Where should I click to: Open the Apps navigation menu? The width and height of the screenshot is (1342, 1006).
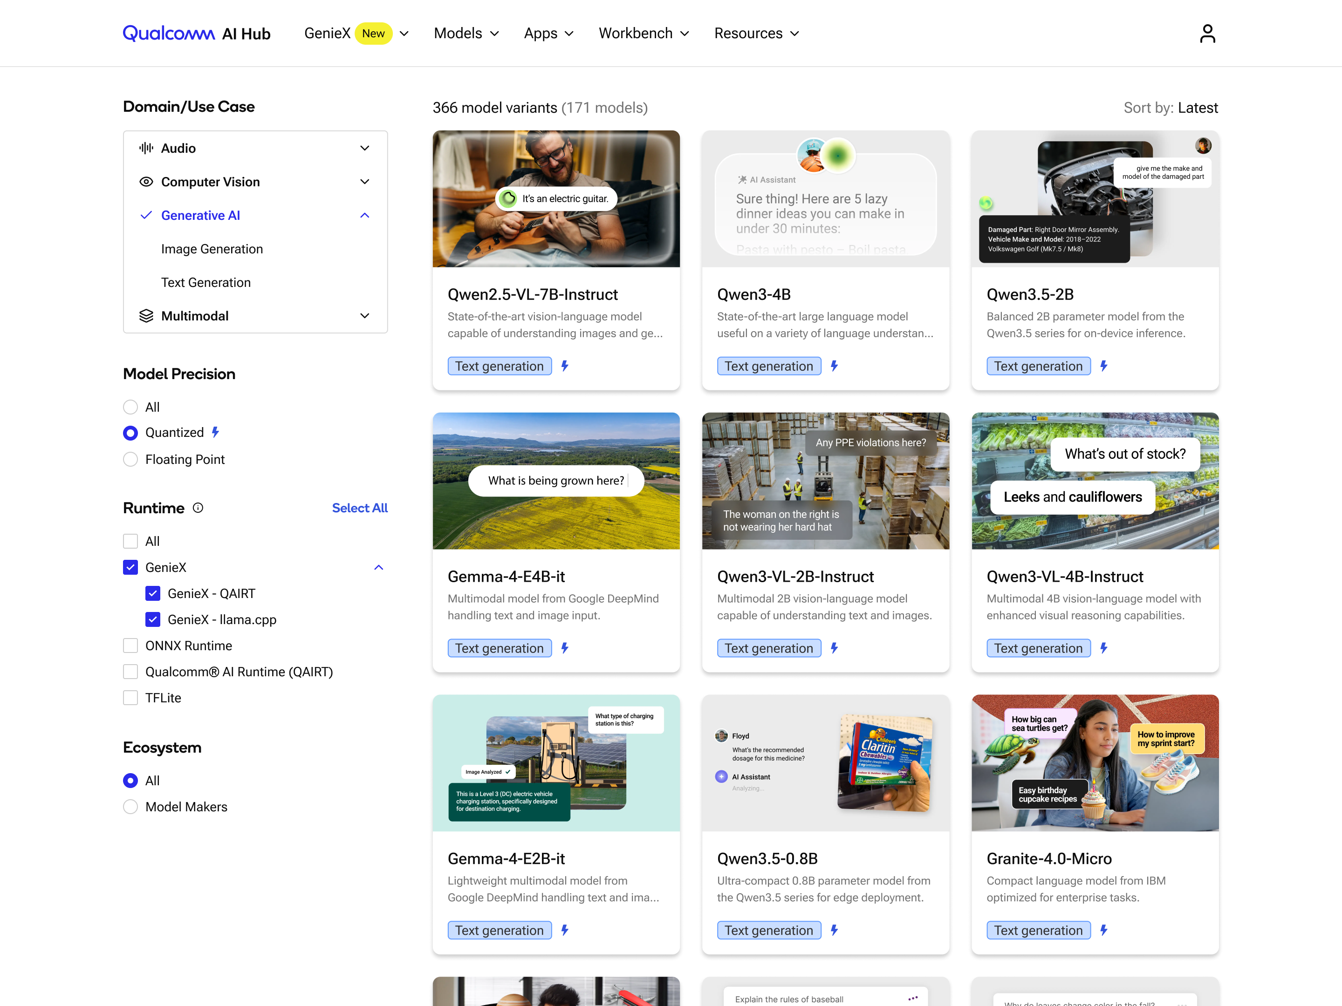point(548,34)
